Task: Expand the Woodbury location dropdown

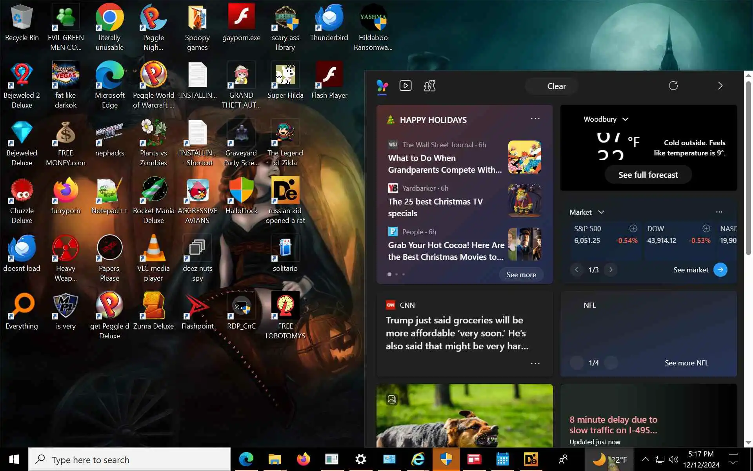Action: (x=625, y=119)
